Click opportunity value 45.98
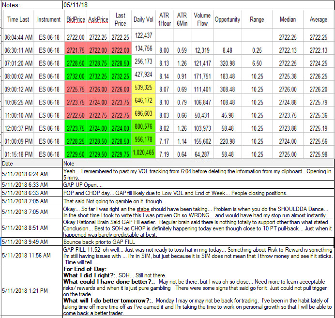Viewport: 335px width, 318px height. point(228,116)
